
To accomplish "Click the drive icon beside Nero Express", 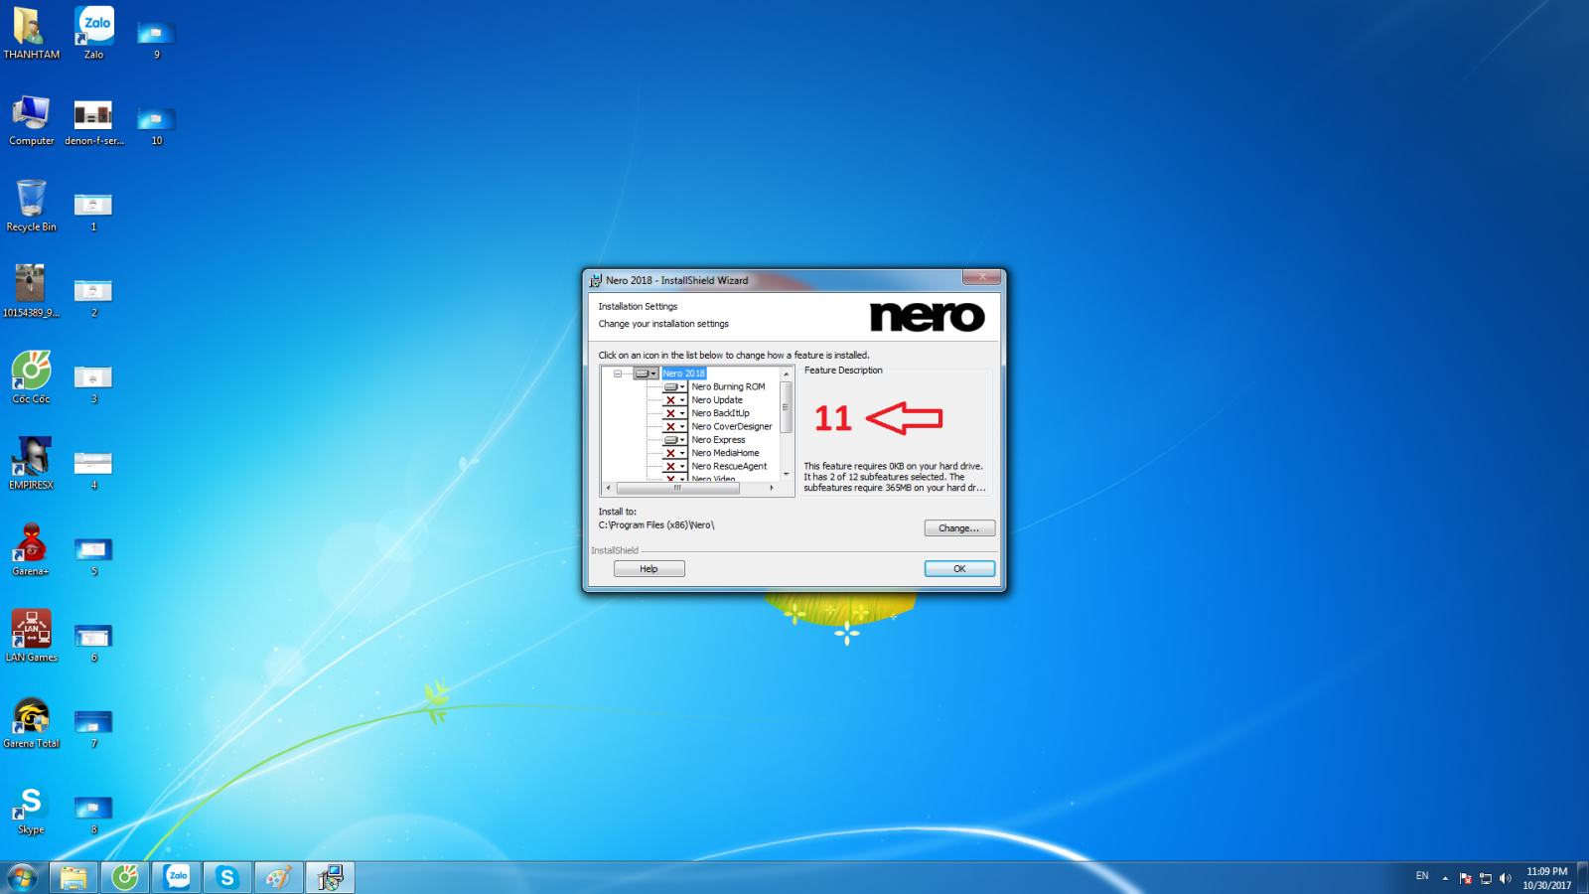I will pyautogui.click(x=670, y=440).
